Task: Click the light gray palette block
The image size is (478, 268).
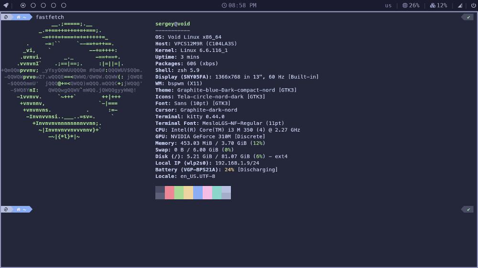Action: (x=226, y=193)
